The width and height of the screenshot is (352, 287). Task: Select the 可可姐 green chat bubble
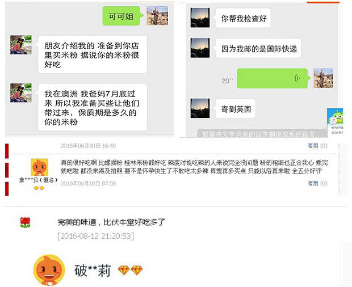point(121,16)
